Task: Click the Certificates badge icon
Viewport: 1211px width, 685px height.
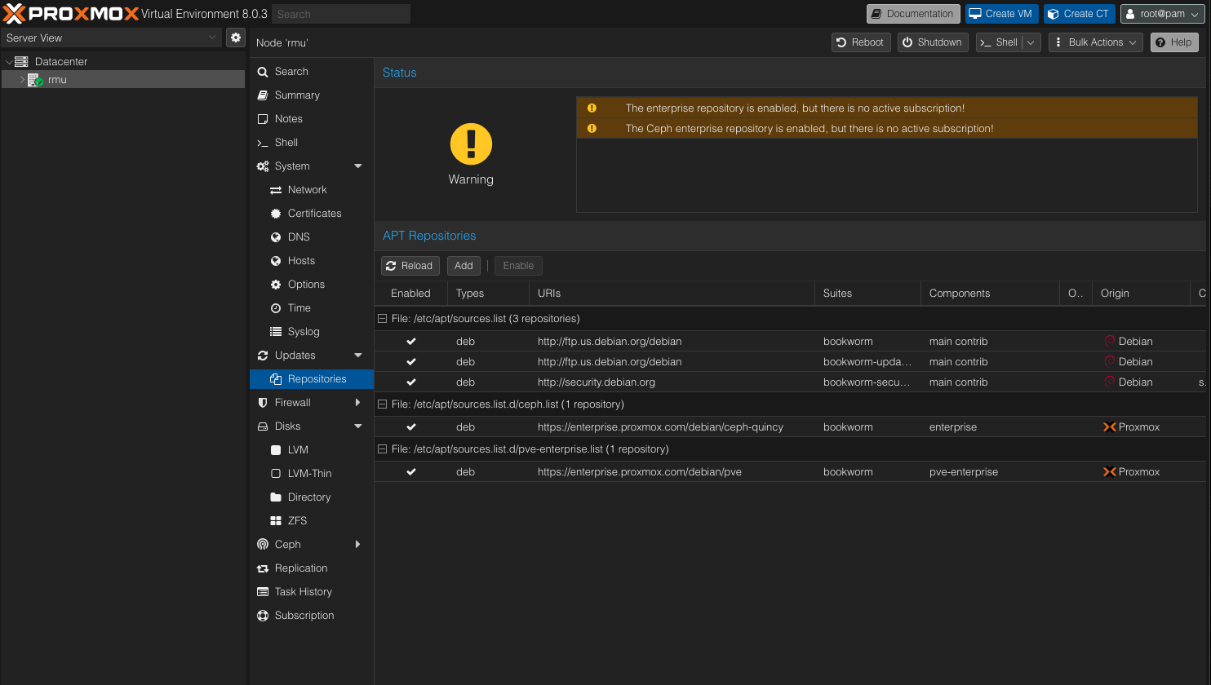Action: point(276,214)
